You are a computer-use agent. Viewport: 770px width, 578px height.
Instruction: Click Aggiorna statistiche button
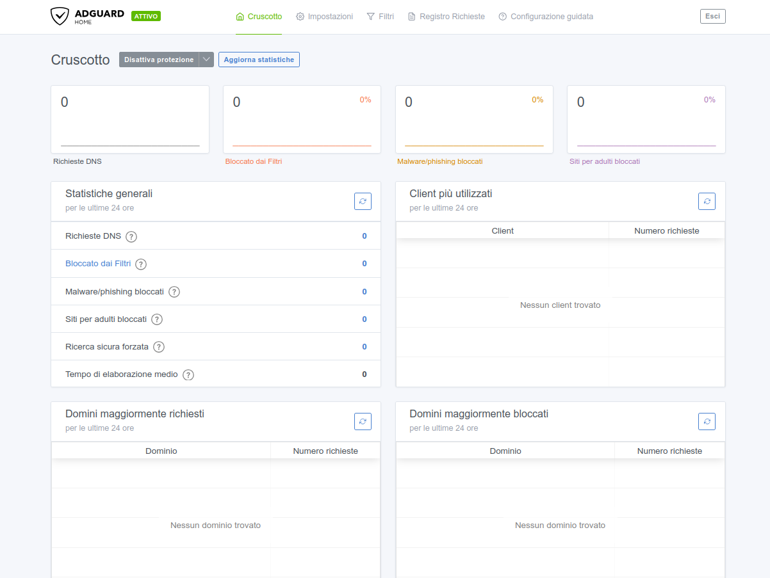pyautogui.click(x=259, y=60)
